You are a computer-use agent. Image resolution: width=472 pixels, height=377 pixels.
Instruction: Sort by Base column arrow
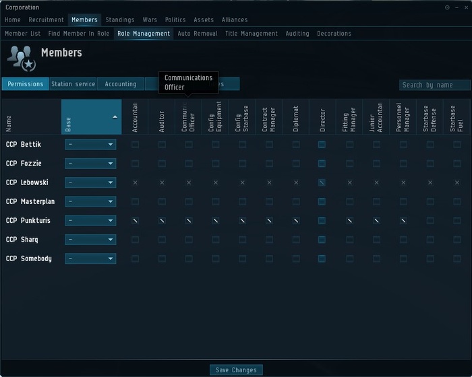115,116
